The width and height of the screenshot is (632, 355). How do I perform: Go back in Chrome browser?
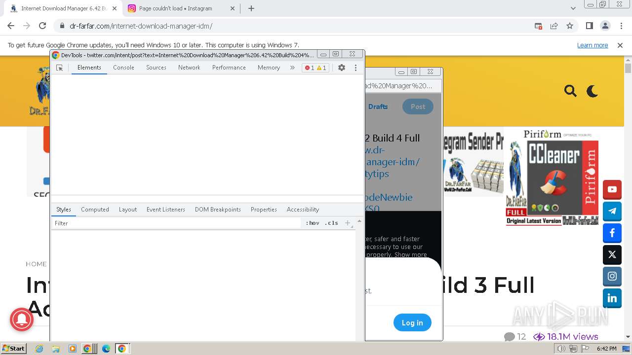click(11, 26)
